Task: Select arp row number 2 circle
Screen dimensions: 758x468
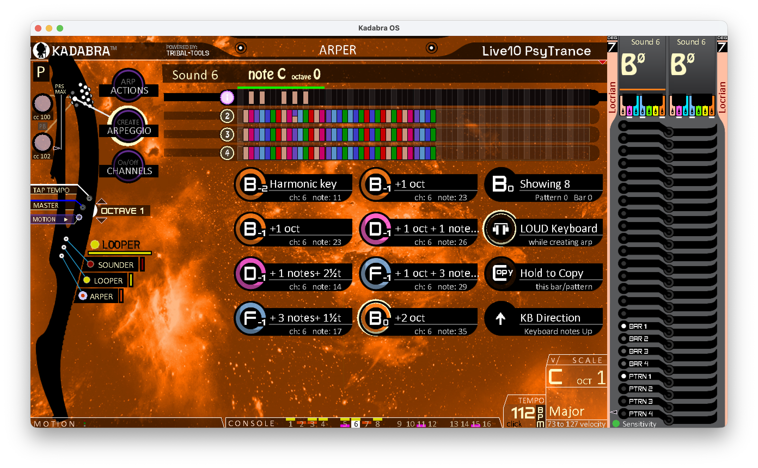Action: click(227, 116)
